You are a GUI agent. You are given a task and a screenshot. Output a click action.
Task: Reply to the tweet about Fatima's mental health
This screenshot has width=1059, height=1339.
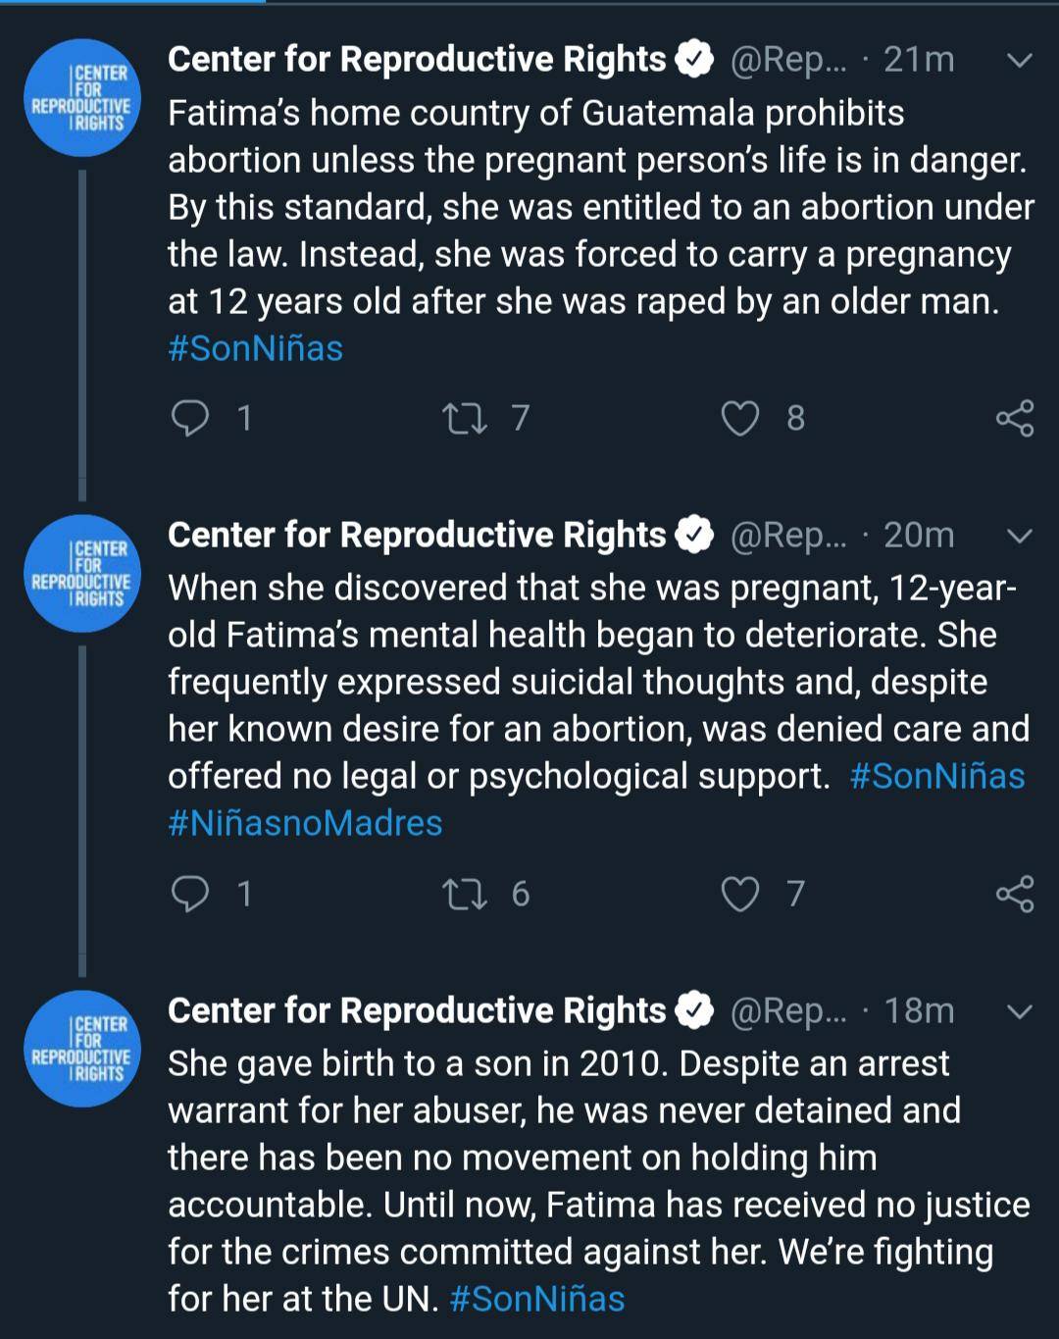coord(190,894)
